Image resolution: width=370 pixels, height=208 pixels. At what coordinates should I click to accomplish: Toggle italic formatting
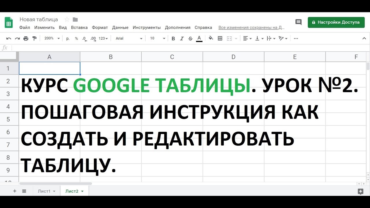click(x=182, y=38)
